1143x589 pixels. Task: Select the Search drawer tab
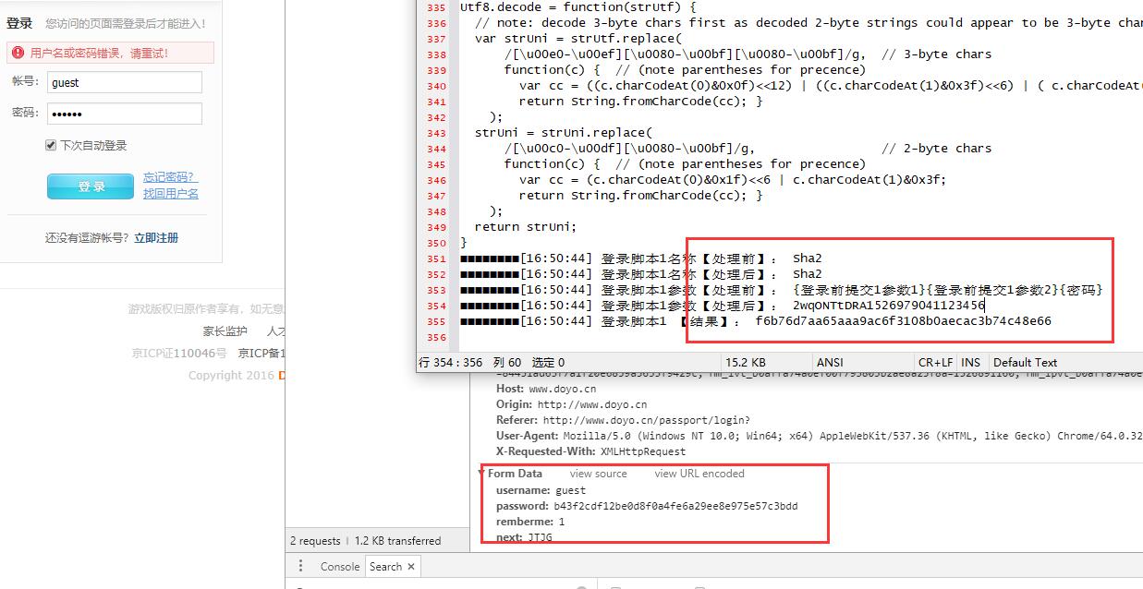(x=385, y=567)
